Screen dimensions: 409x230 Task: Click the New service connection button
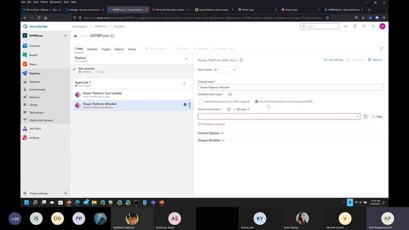pos(377,116)
